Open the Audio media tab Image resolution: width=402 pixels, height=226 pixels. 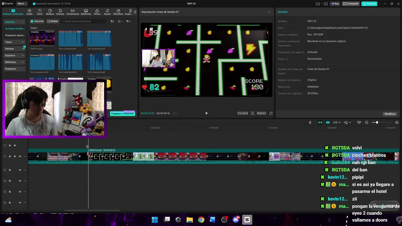[x=30, y=12]
